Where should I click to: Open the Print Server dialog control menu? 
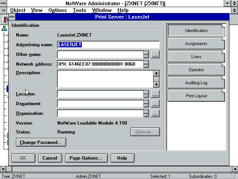(x=12, y=17)
